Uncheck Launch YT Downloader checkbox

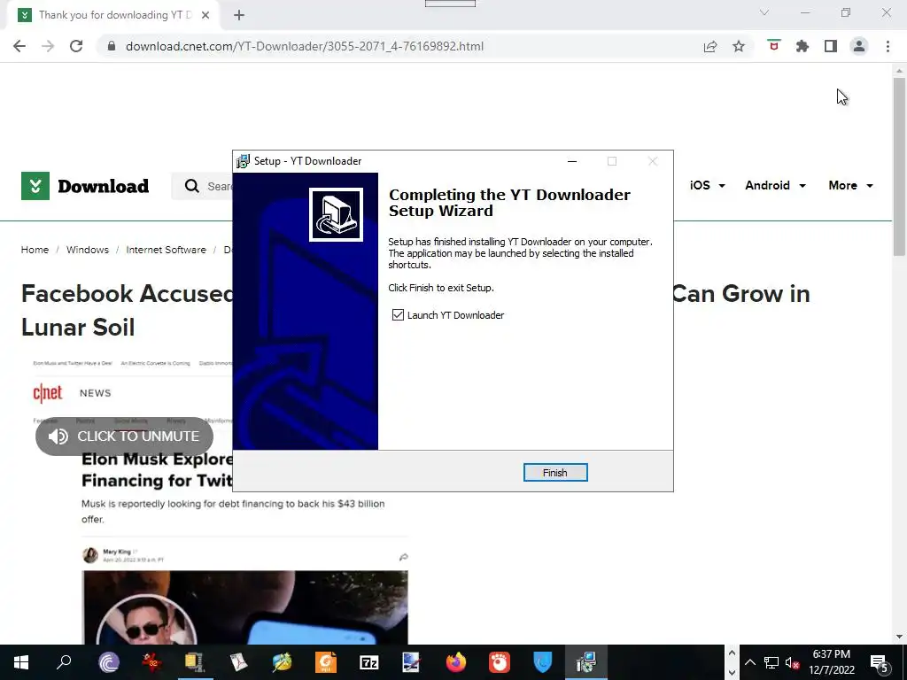coord(398,314)
